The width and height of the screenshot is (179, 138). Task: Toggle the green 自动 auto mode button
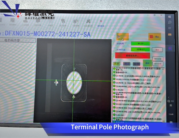pyautogui.click(x=147, y=63)
